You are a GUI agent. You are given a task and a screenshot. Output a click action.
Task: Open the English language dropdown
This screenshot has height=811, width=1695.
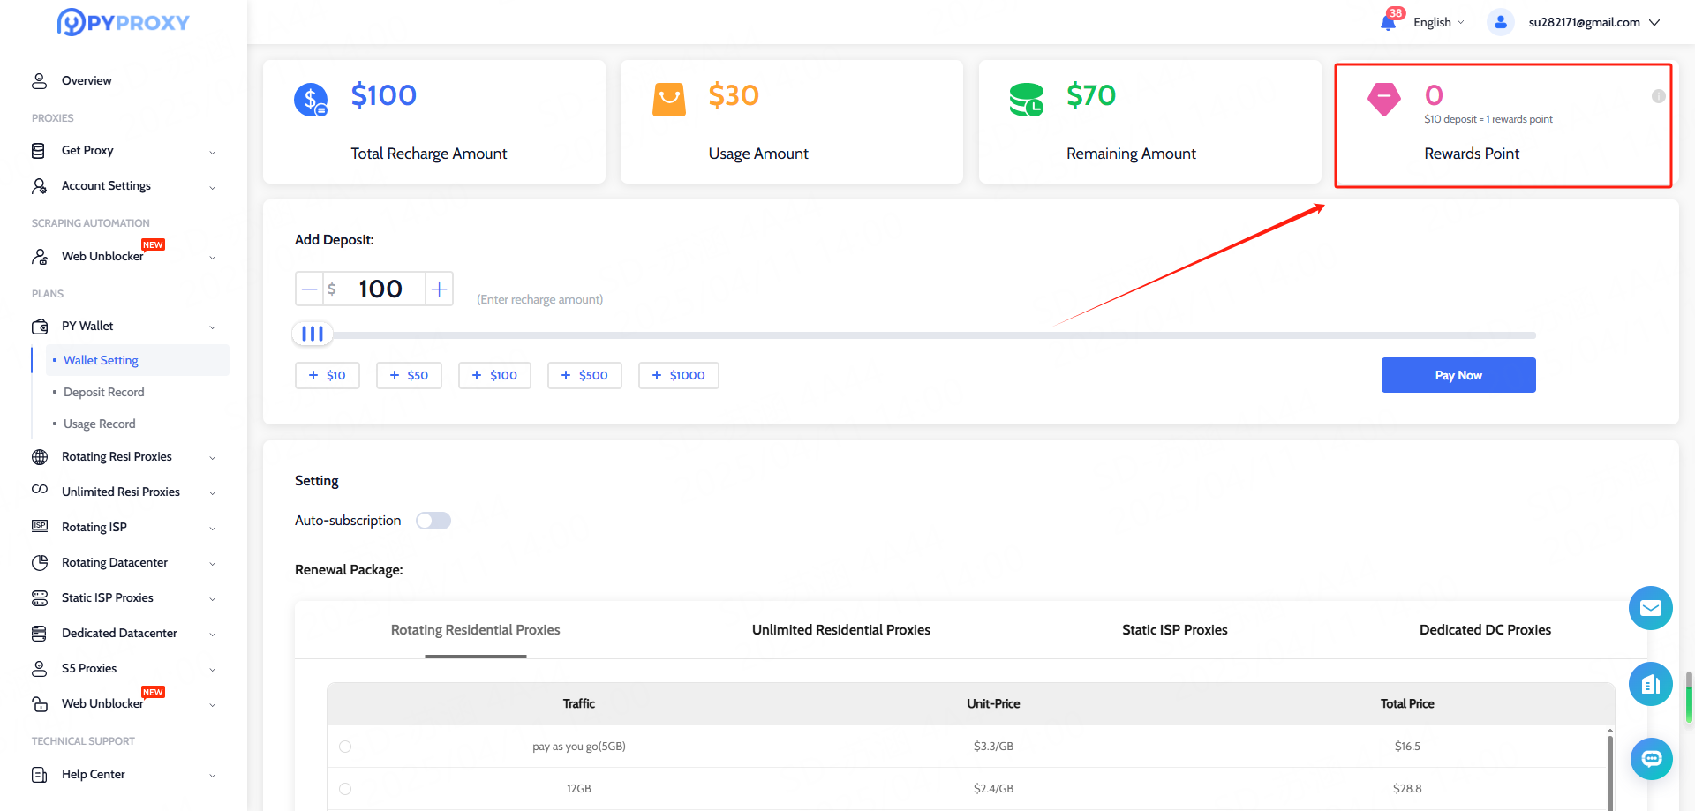pos(1439,23)
